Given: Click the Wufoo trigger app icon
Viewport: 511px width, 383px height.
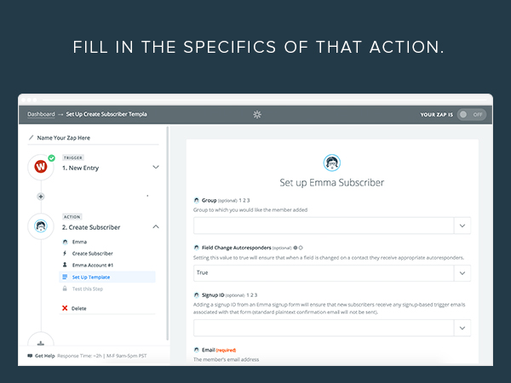Looking at the screenshot, I should click(41, 167).
